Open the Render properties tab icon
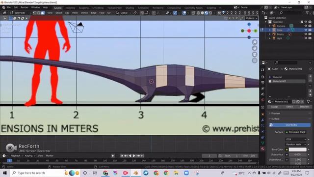This screenshot has width=314, height=177. (x=263, y=77)
